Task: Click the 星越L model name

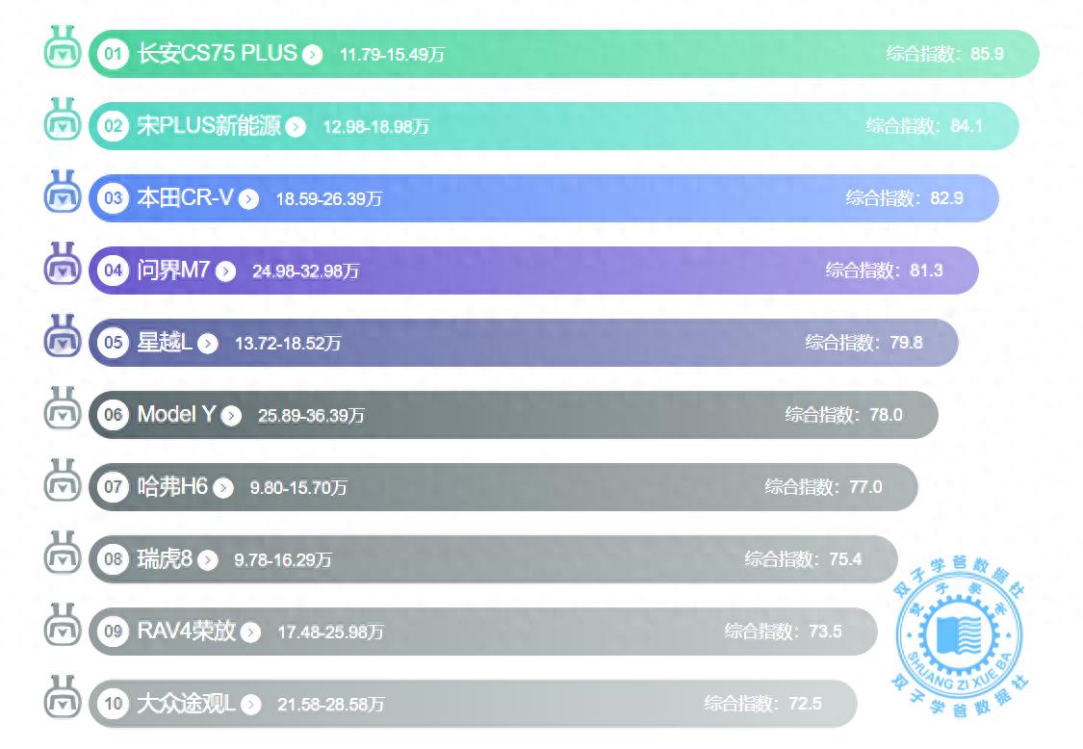Action: pos(165,343)
